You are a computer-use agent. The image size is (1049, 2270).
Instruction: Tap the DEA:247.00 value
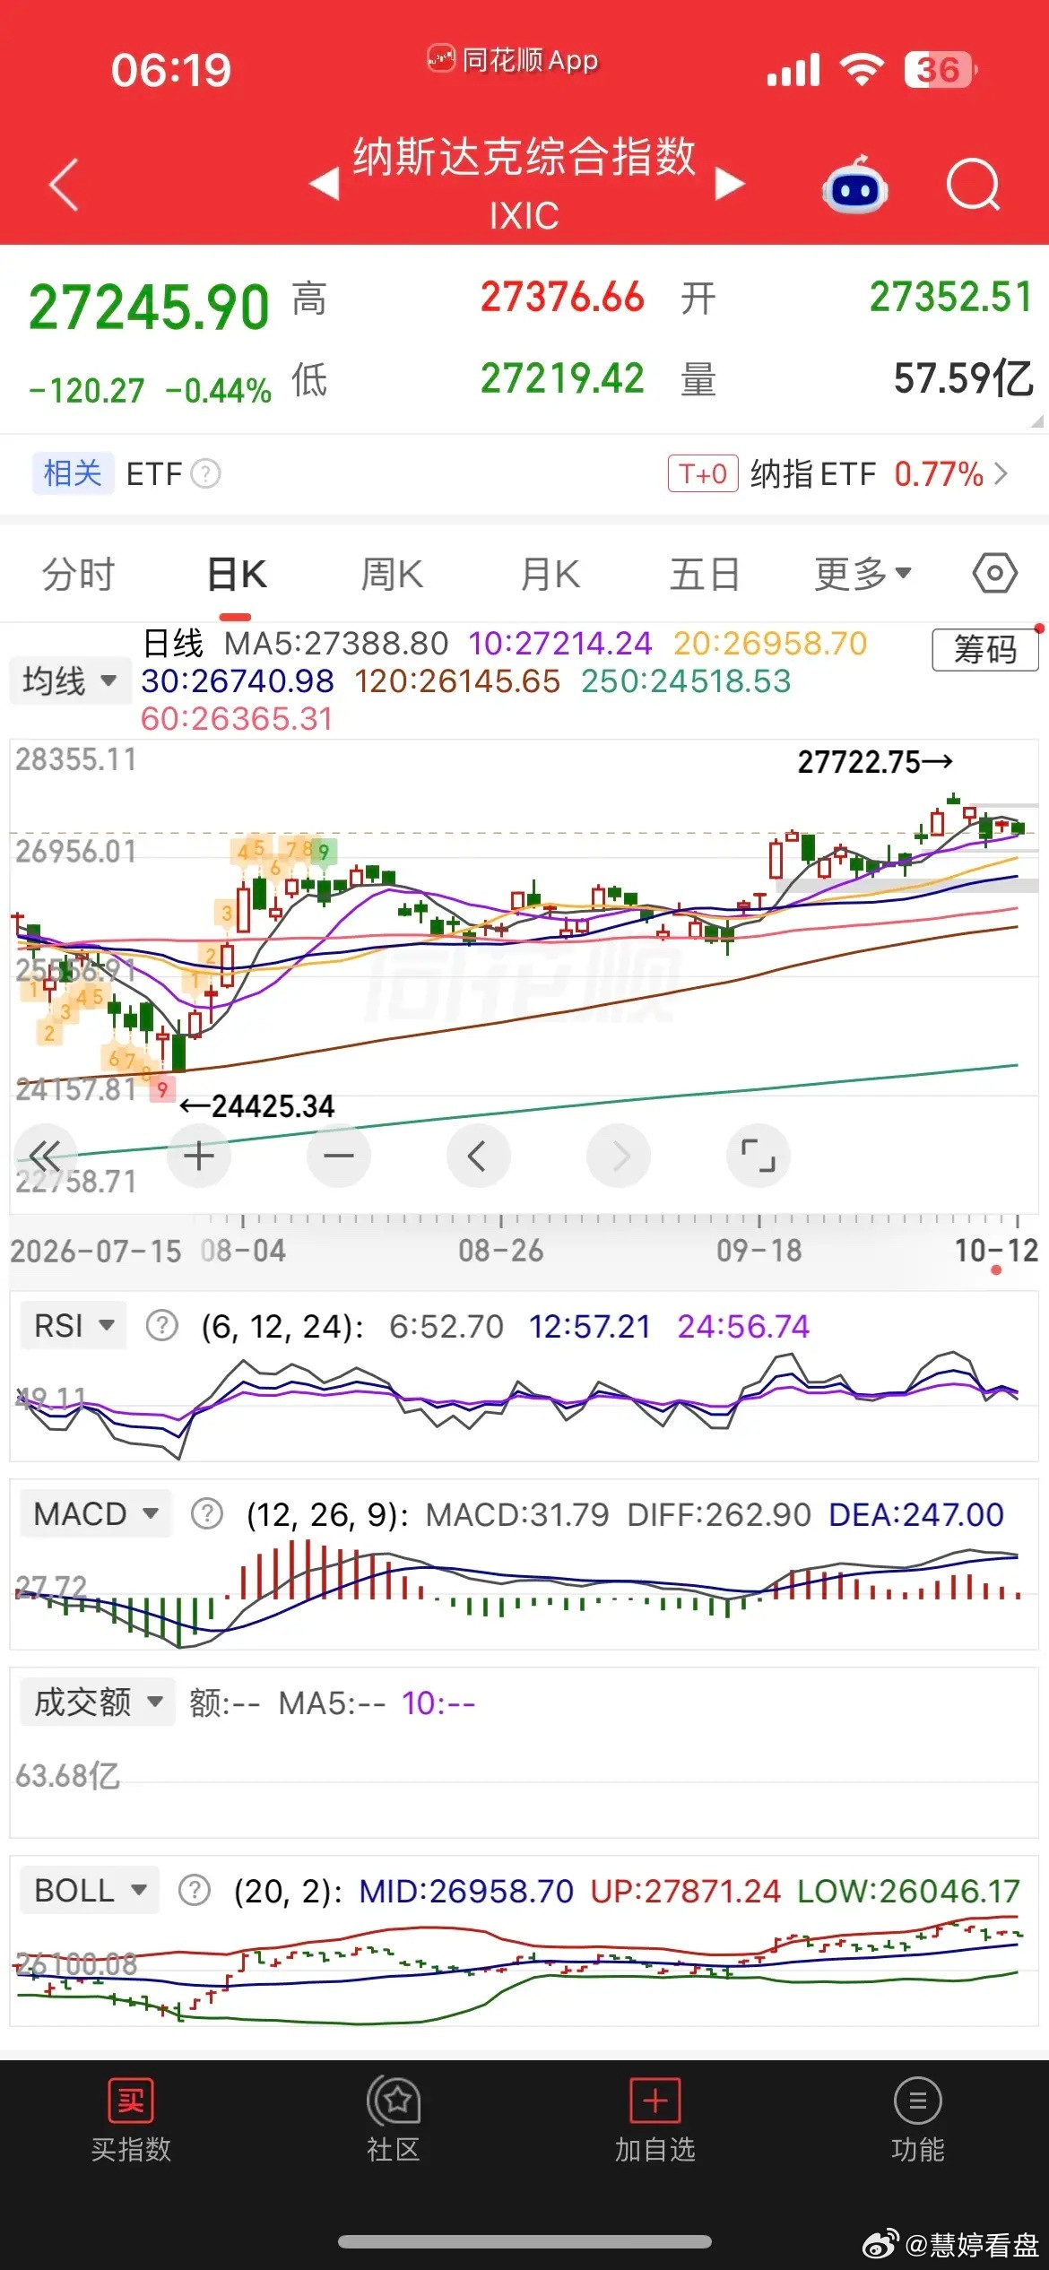tap(916, 1514)
